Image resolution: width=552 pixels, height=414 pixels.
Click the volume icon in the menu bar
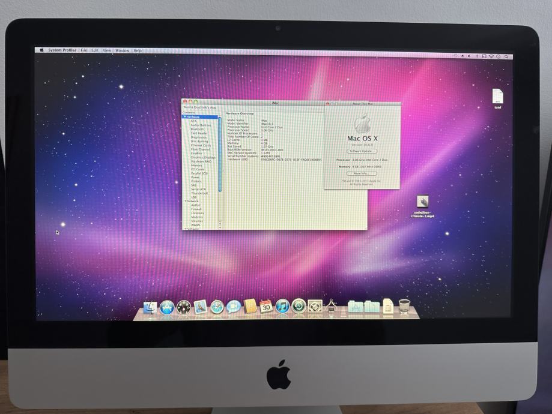(470, 56)
